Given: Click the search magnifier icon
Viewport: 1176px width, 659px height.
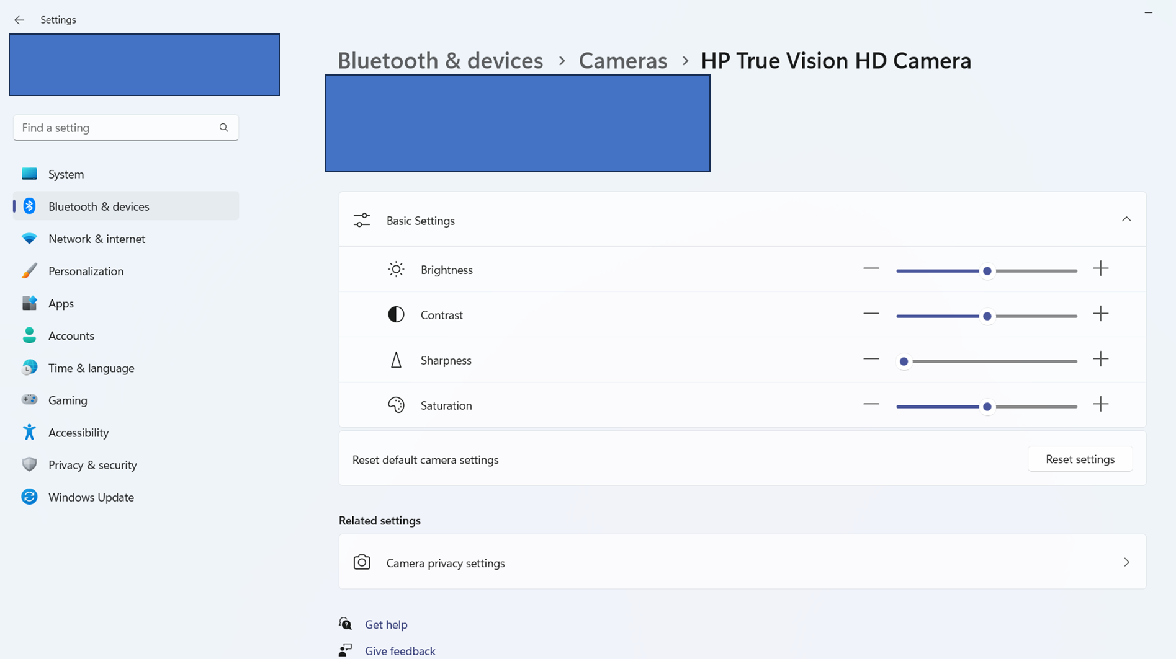Looking at the screenshot, I should point(223,128).
